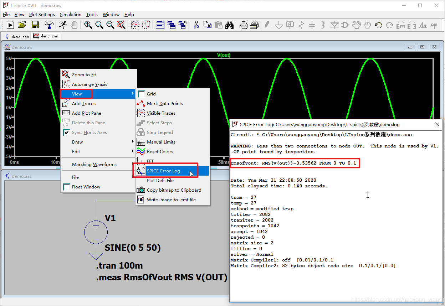Cascade windows using the toolbar icon
This screenshot has height=306, width=445.
coord(171,25)
